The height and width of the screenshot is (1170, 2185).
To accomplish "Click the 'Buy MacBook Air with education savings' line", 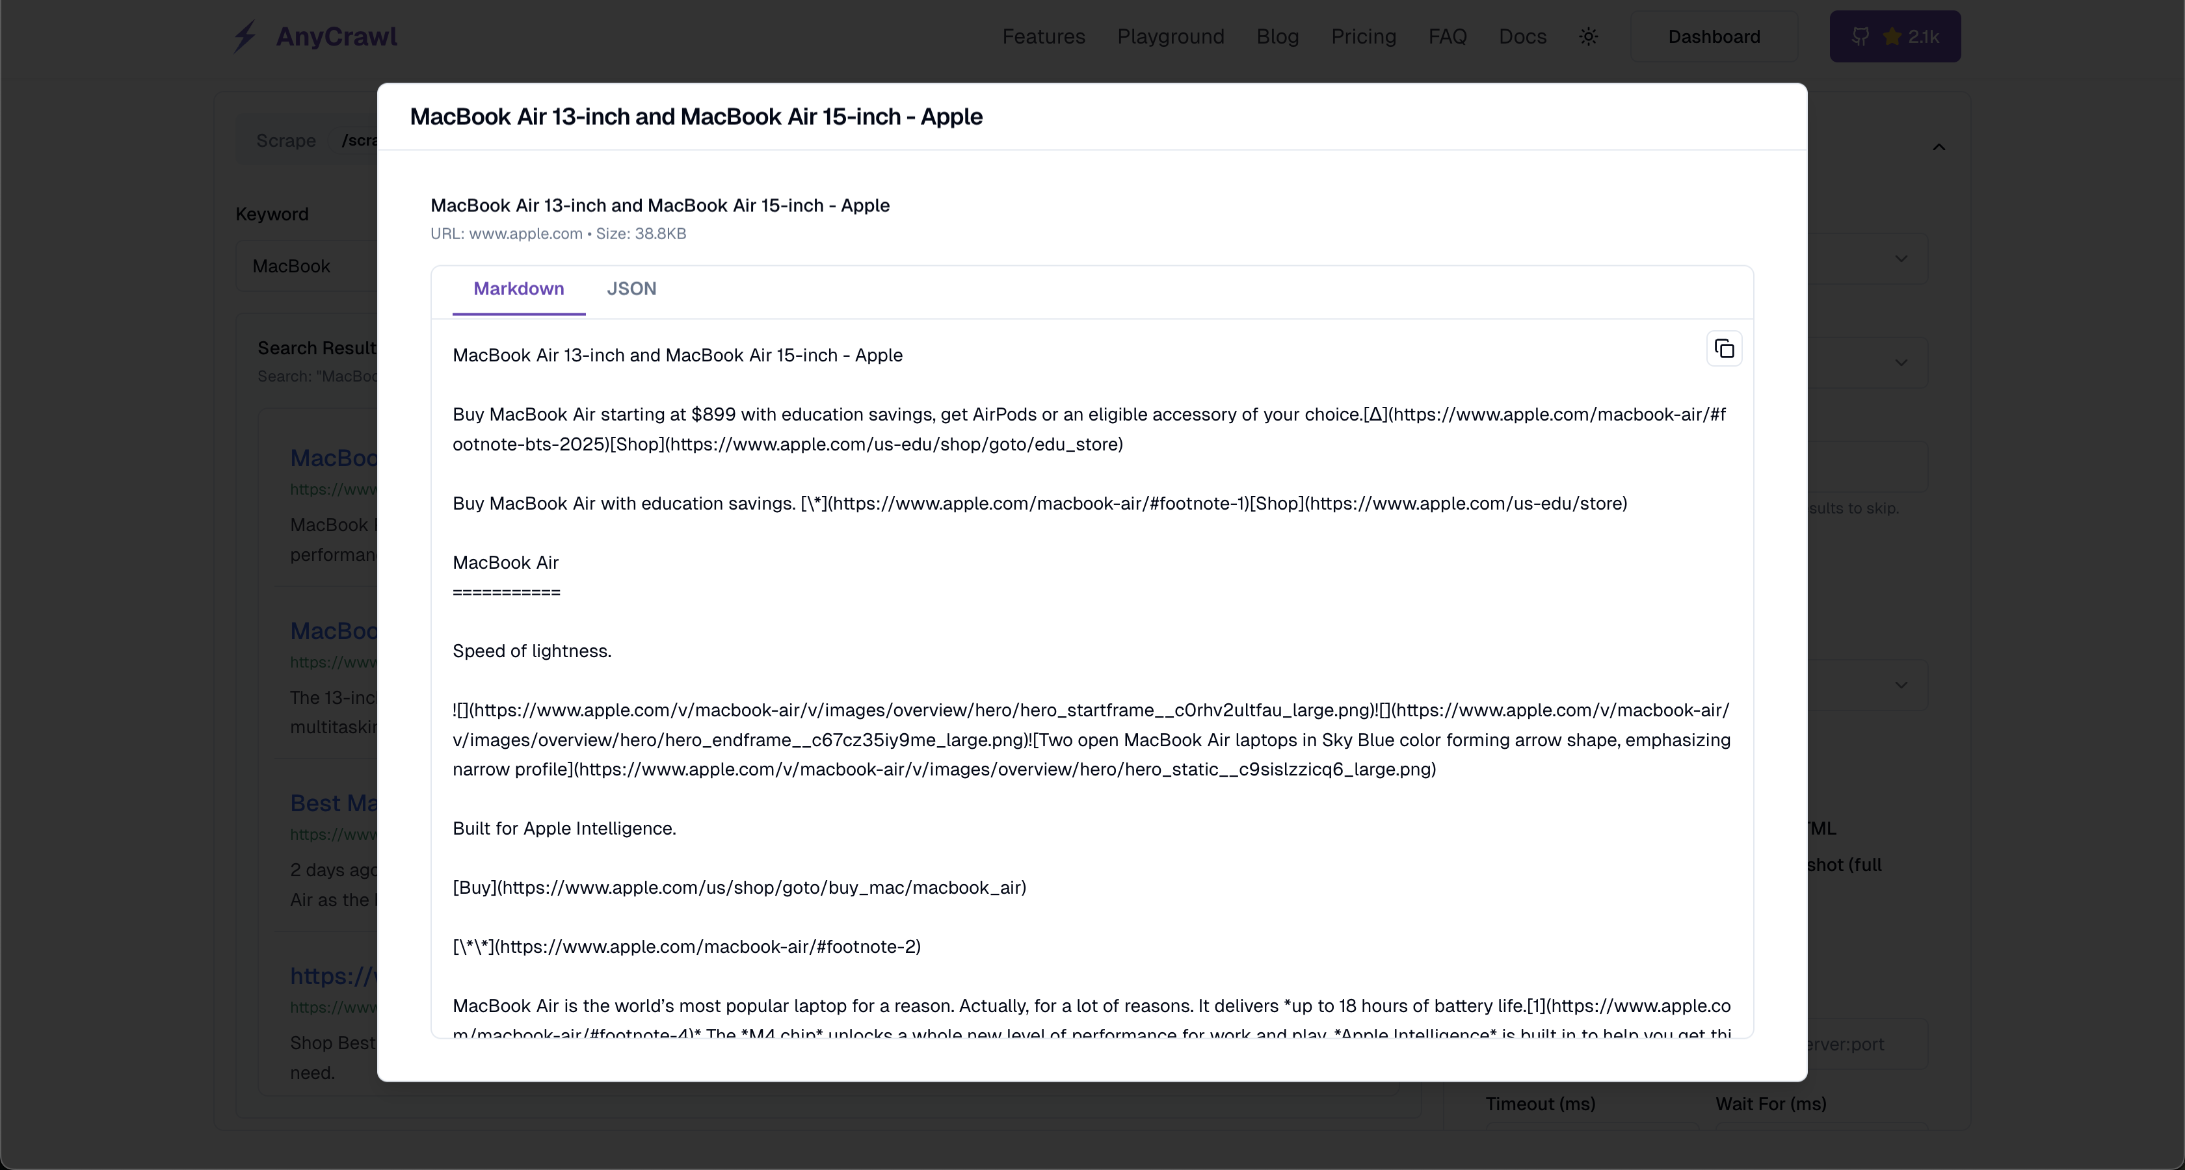I will (1039, 504).
